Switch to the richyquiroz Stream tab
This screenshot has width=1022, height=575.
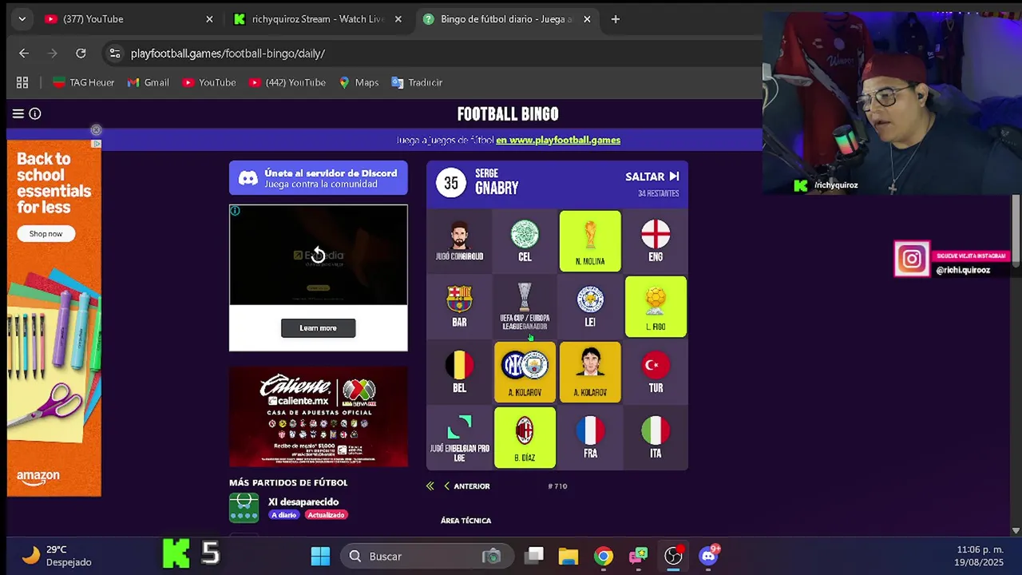click(318, 19)
